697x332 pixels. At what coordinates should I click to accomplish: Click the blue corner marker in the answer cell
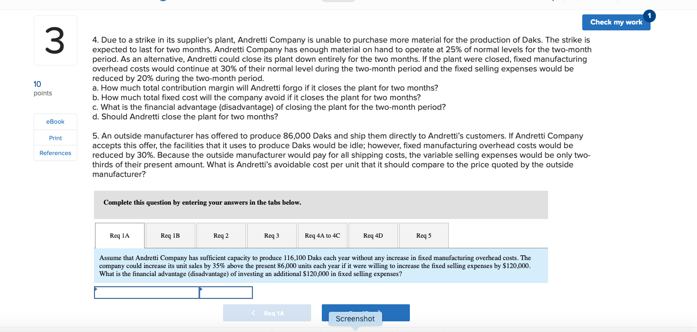(97, 288)
